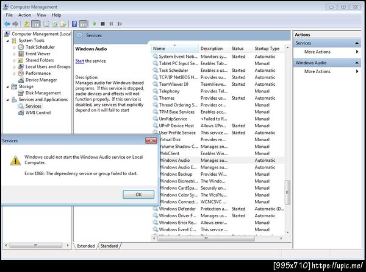Collapse the System Tools tree node
Viewport: 366px width, 272px height.
click(7, 41)
